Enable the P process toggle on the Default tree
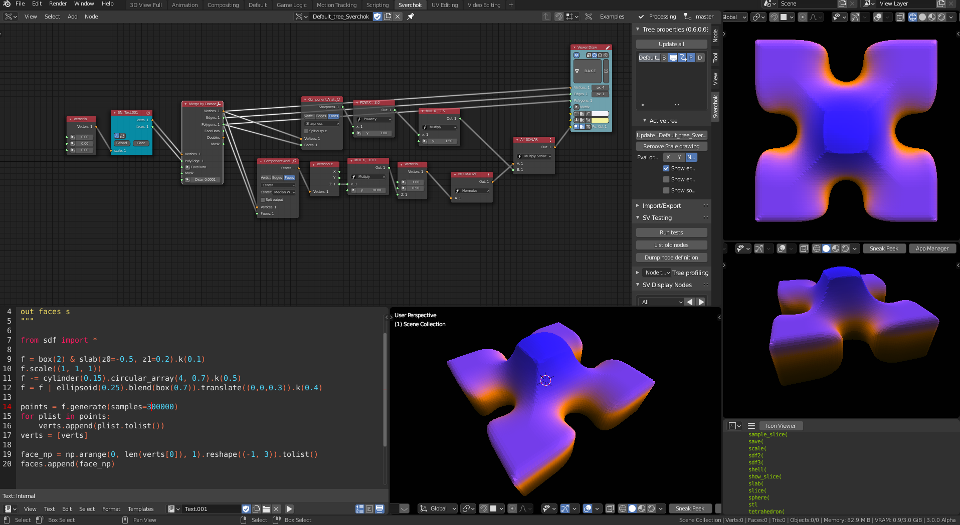This screenshot has width=960, height=525. (691, 57)
